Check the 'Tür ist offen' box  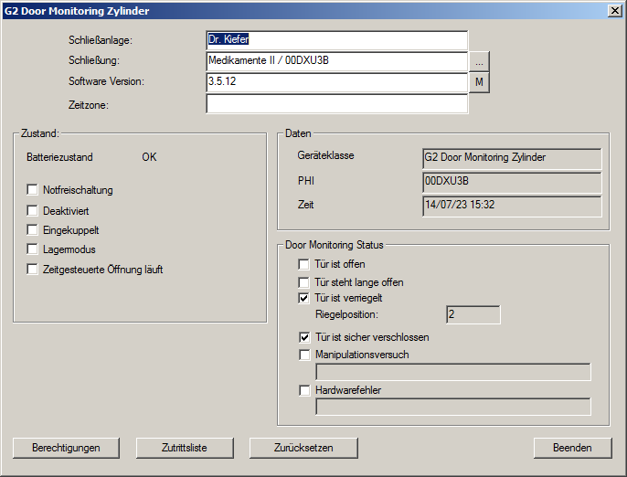[x=305, y=264]
